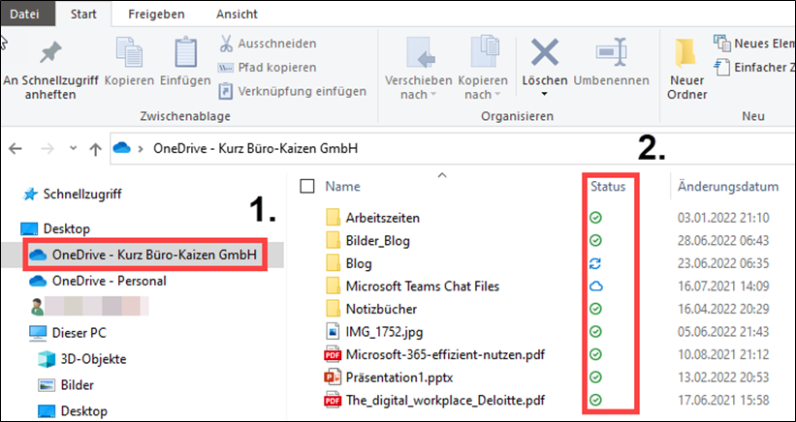Switch to the Start ribbon tab
Image resolution: width=796 pixels, height=422 pixels.
click(x=83, y=15)
